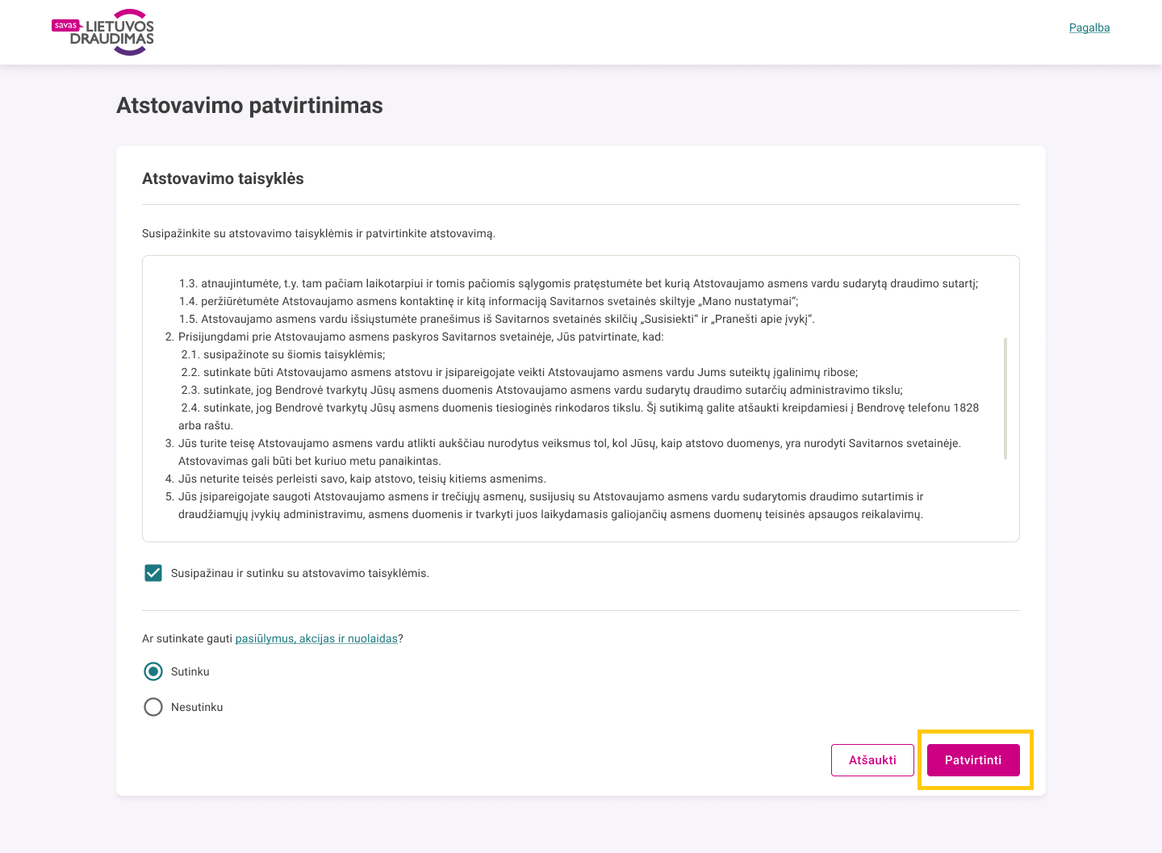Click the "Ar sutinkate gauti" question text
Image resolution: width=1162 pixels, height=853 pixels.
point(187,638)
